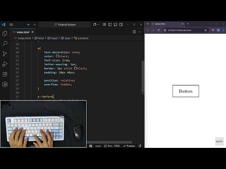Open the browser media control icon

click(x=213, y=30)
